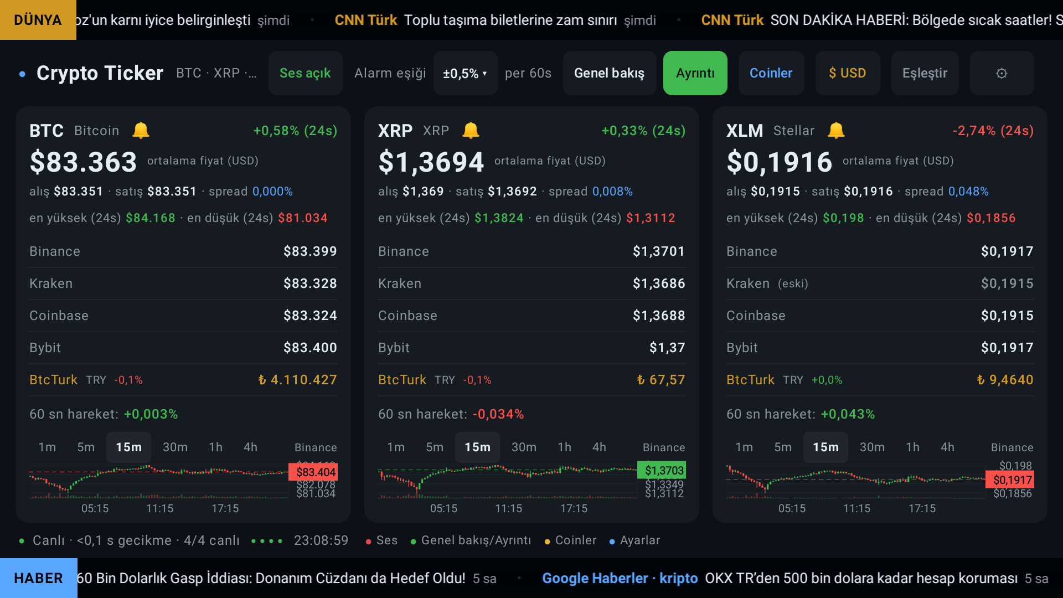Select the Ayrıntı view tab
1063x598 pixels.
coord(695,73)
